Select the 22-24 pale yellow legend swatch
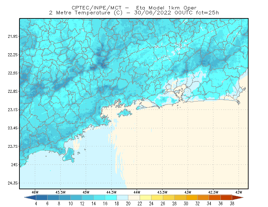This screenshot has height=207, width=268. pos(146,198)
